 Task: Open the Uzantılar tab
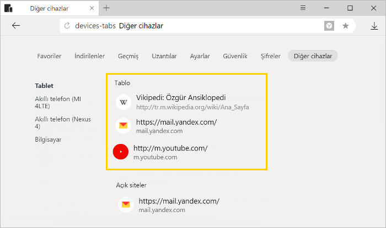tap(164, 56)
